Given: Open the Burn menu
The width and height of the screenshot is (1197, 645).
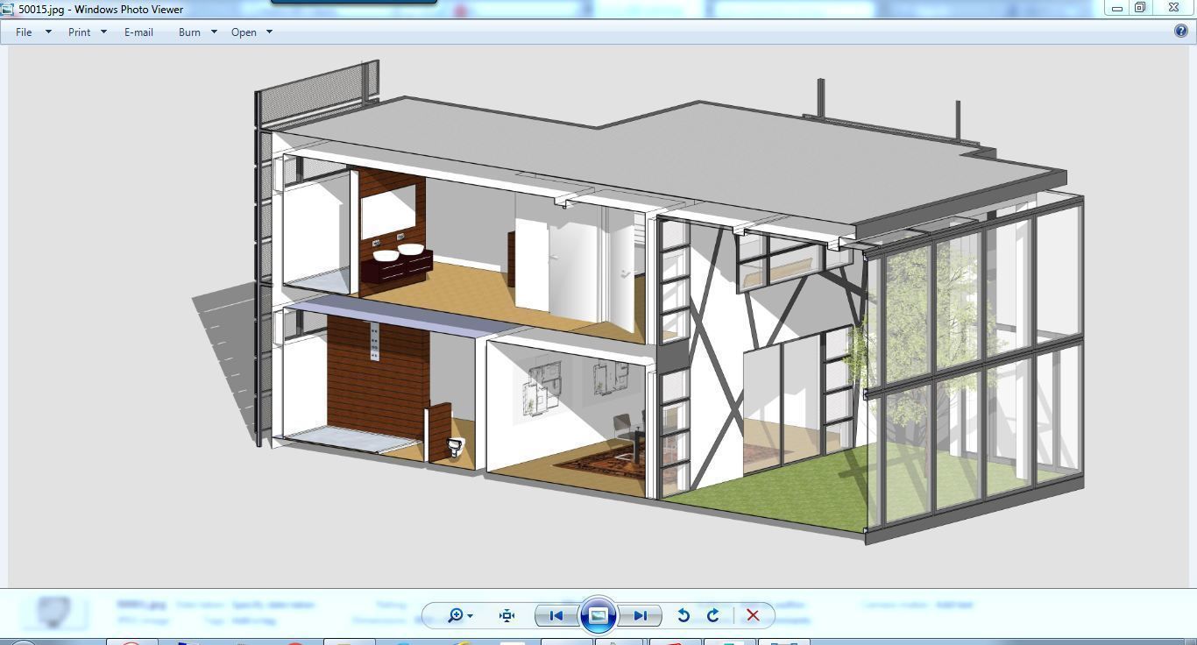Looking at the screenshot, I should [189, 32].
